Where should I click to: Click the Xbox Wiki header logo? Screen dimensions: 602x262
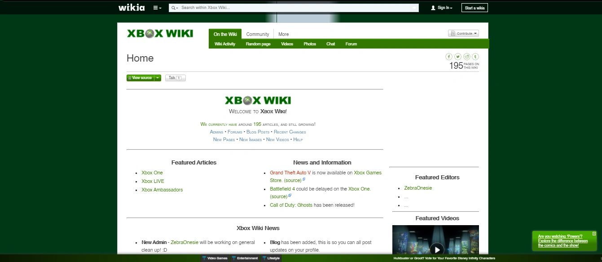(160, 34)
